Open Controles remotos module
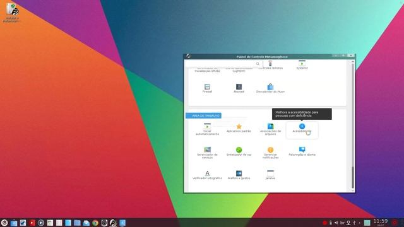 [270, 65]
